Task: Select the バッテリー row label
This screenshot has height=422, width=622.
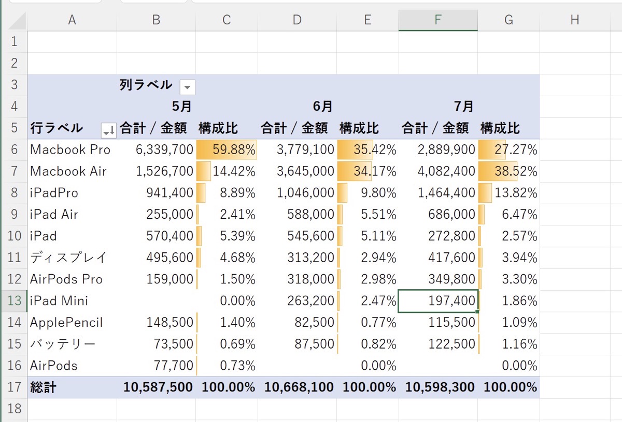Action: pos(72,344)
